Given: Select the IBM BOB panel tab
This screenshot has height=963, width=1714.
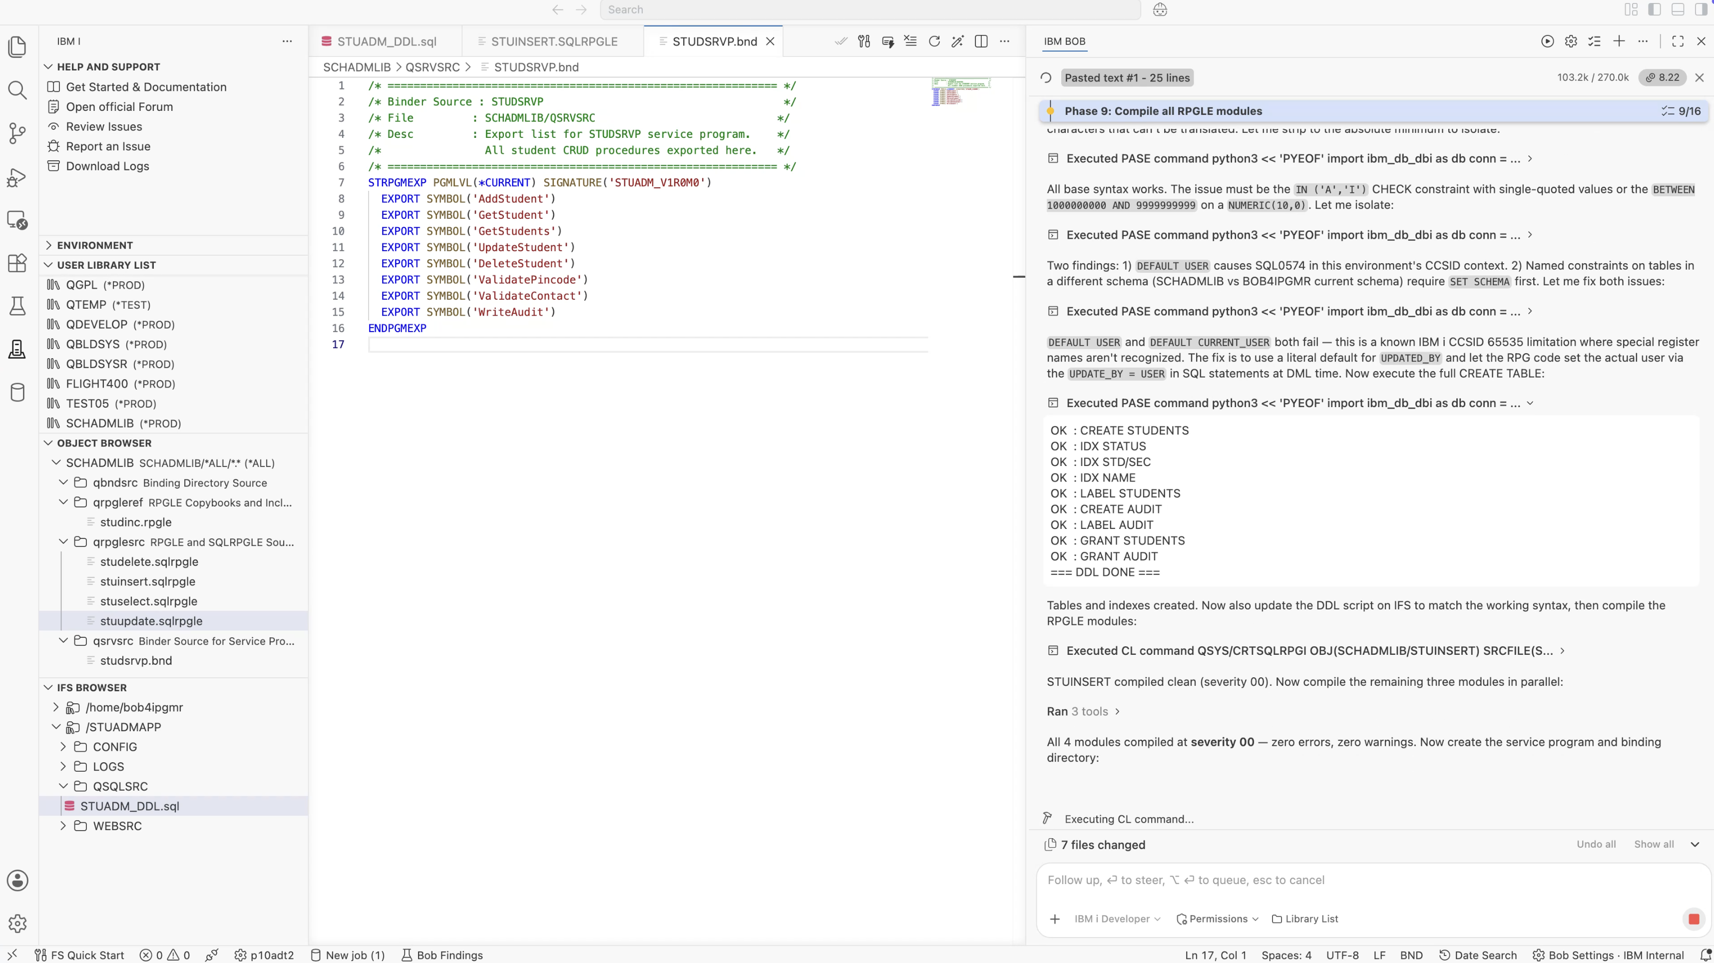Looking at the screenshot, I should (1064, 41).
